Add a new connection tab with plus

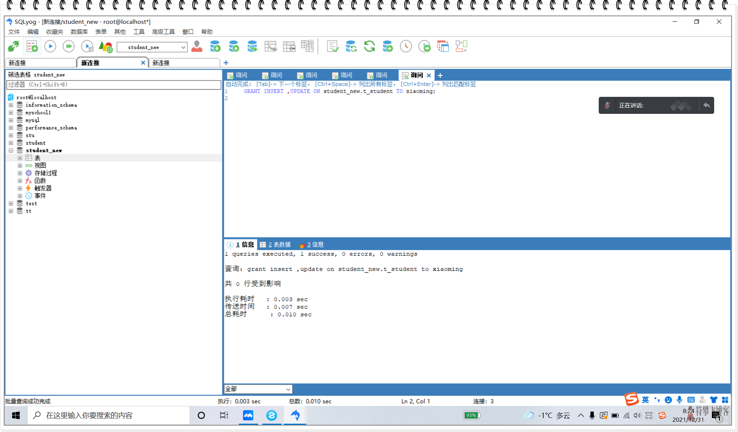tap(226, 63)
